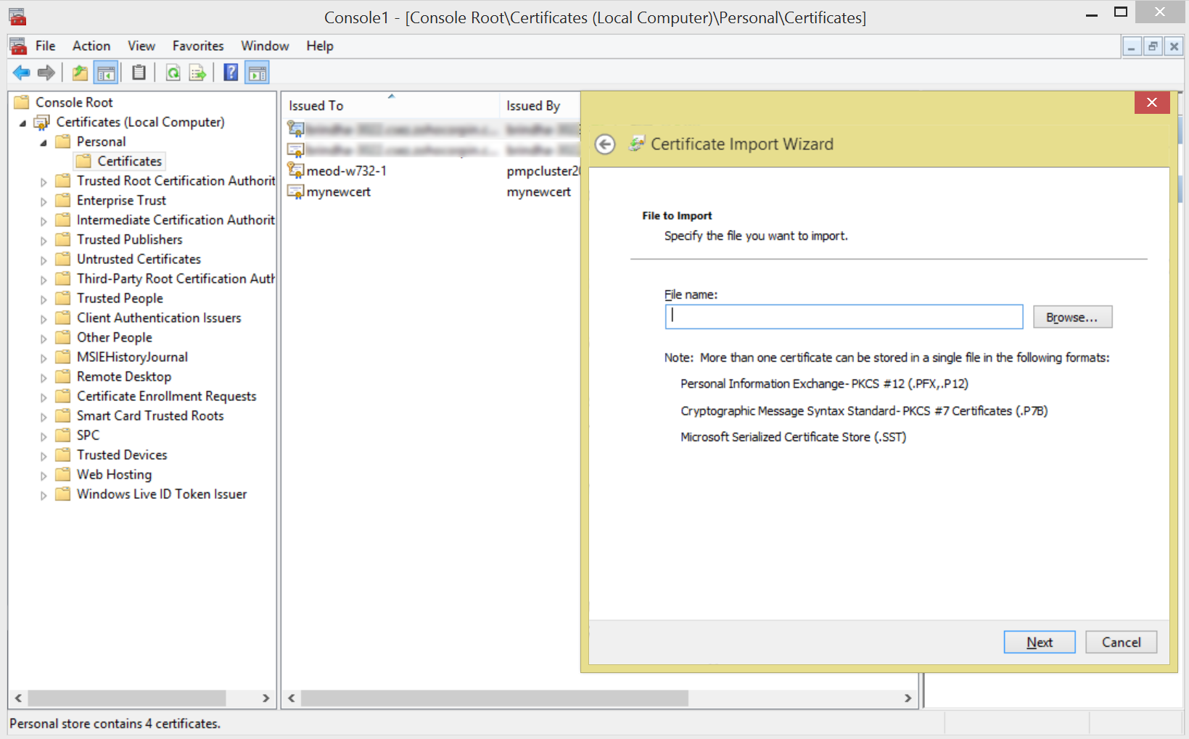Open Help with the question mark icon
Viewport: 1189px width, 739px height.
tap(231, 73)
